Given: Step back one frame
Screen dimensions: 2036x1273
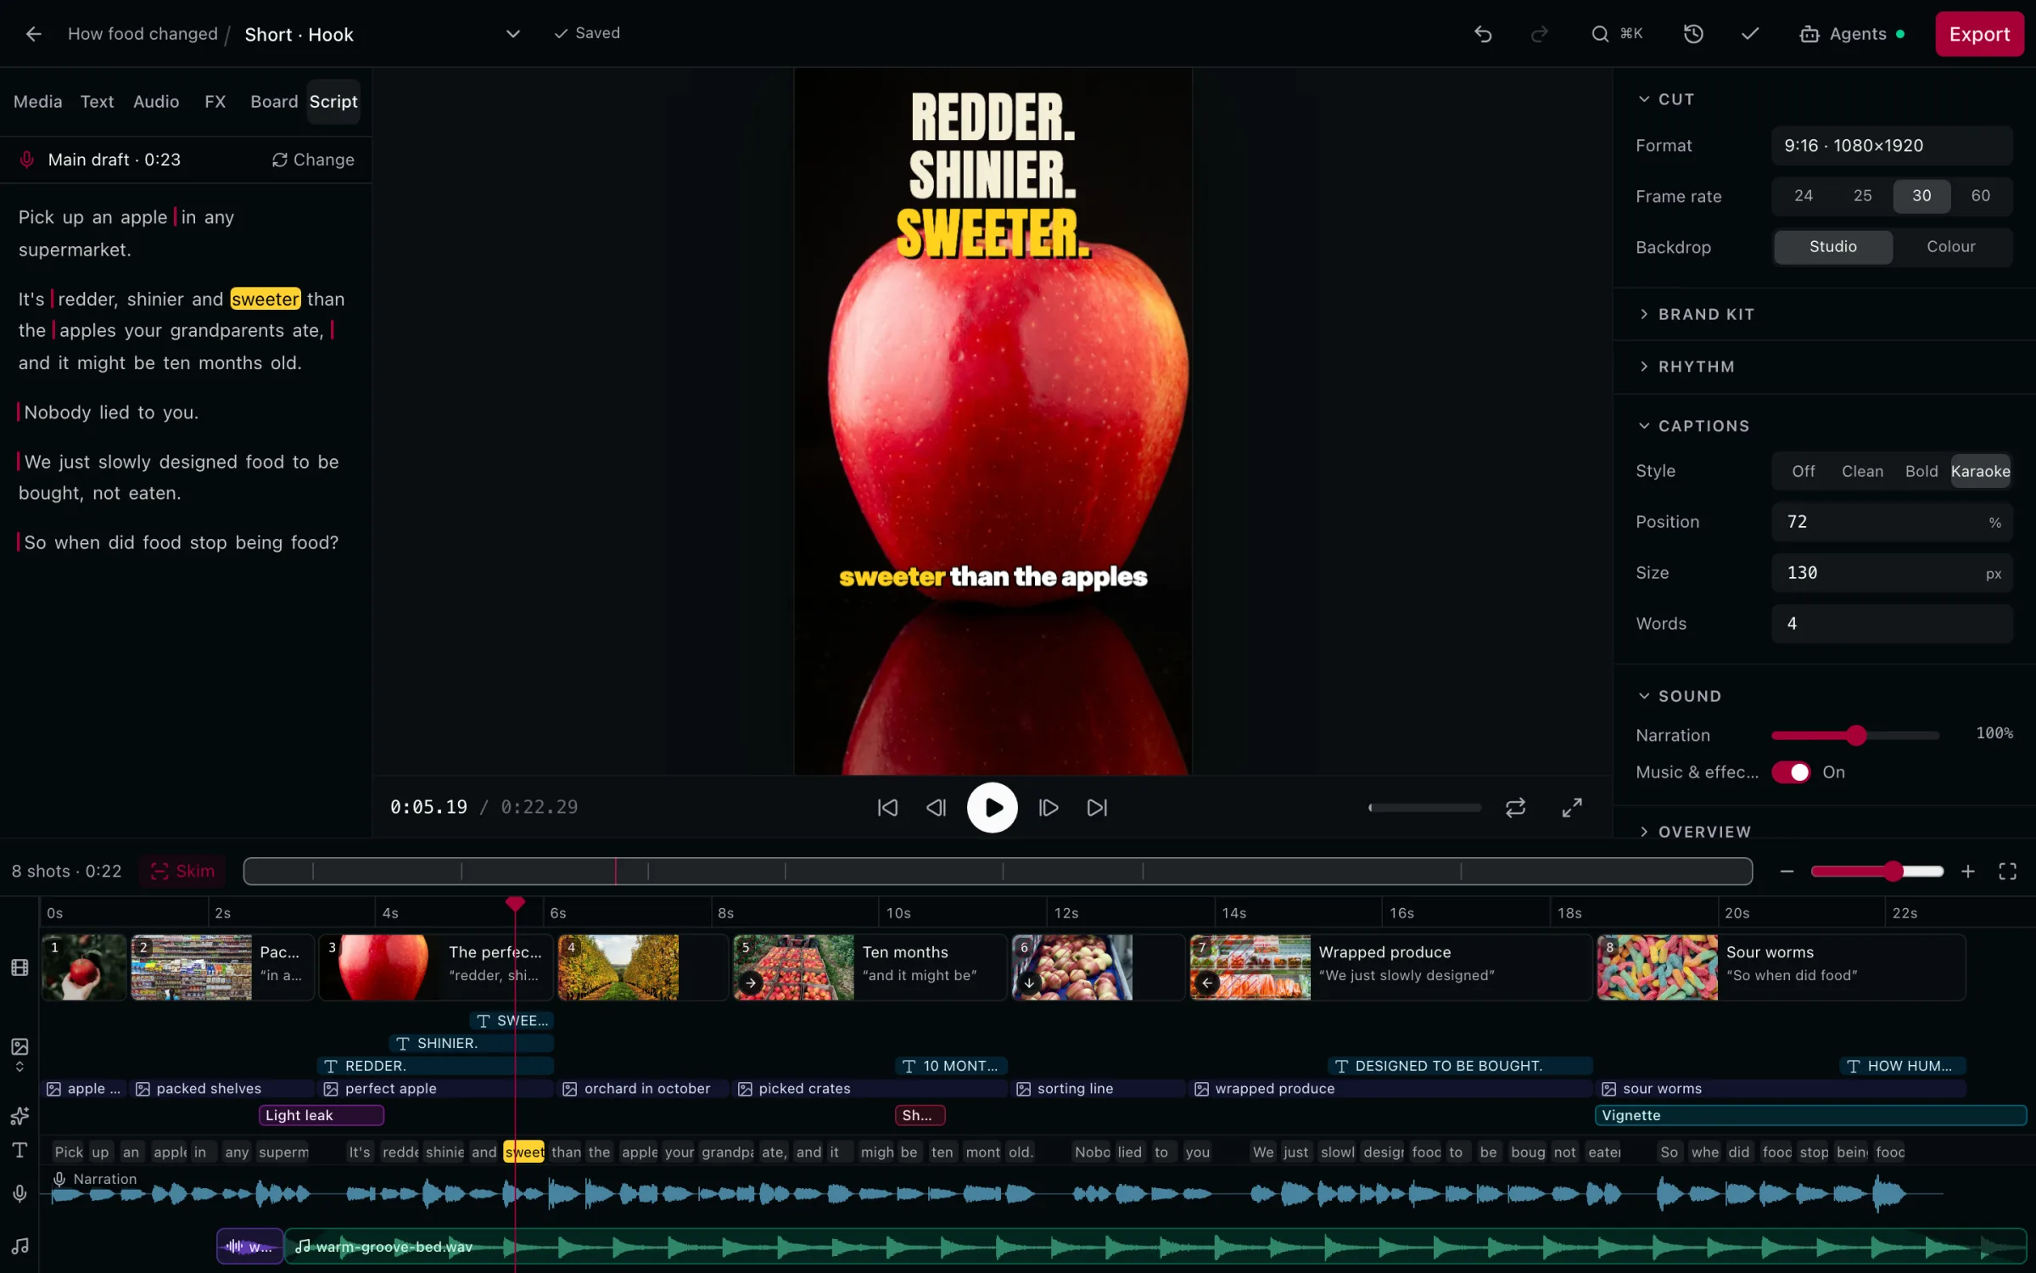Looking at the screenshot, I should pos(936,808).
